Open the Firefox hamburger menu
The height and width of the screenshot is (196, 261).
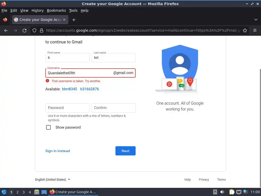coord(255,30)
